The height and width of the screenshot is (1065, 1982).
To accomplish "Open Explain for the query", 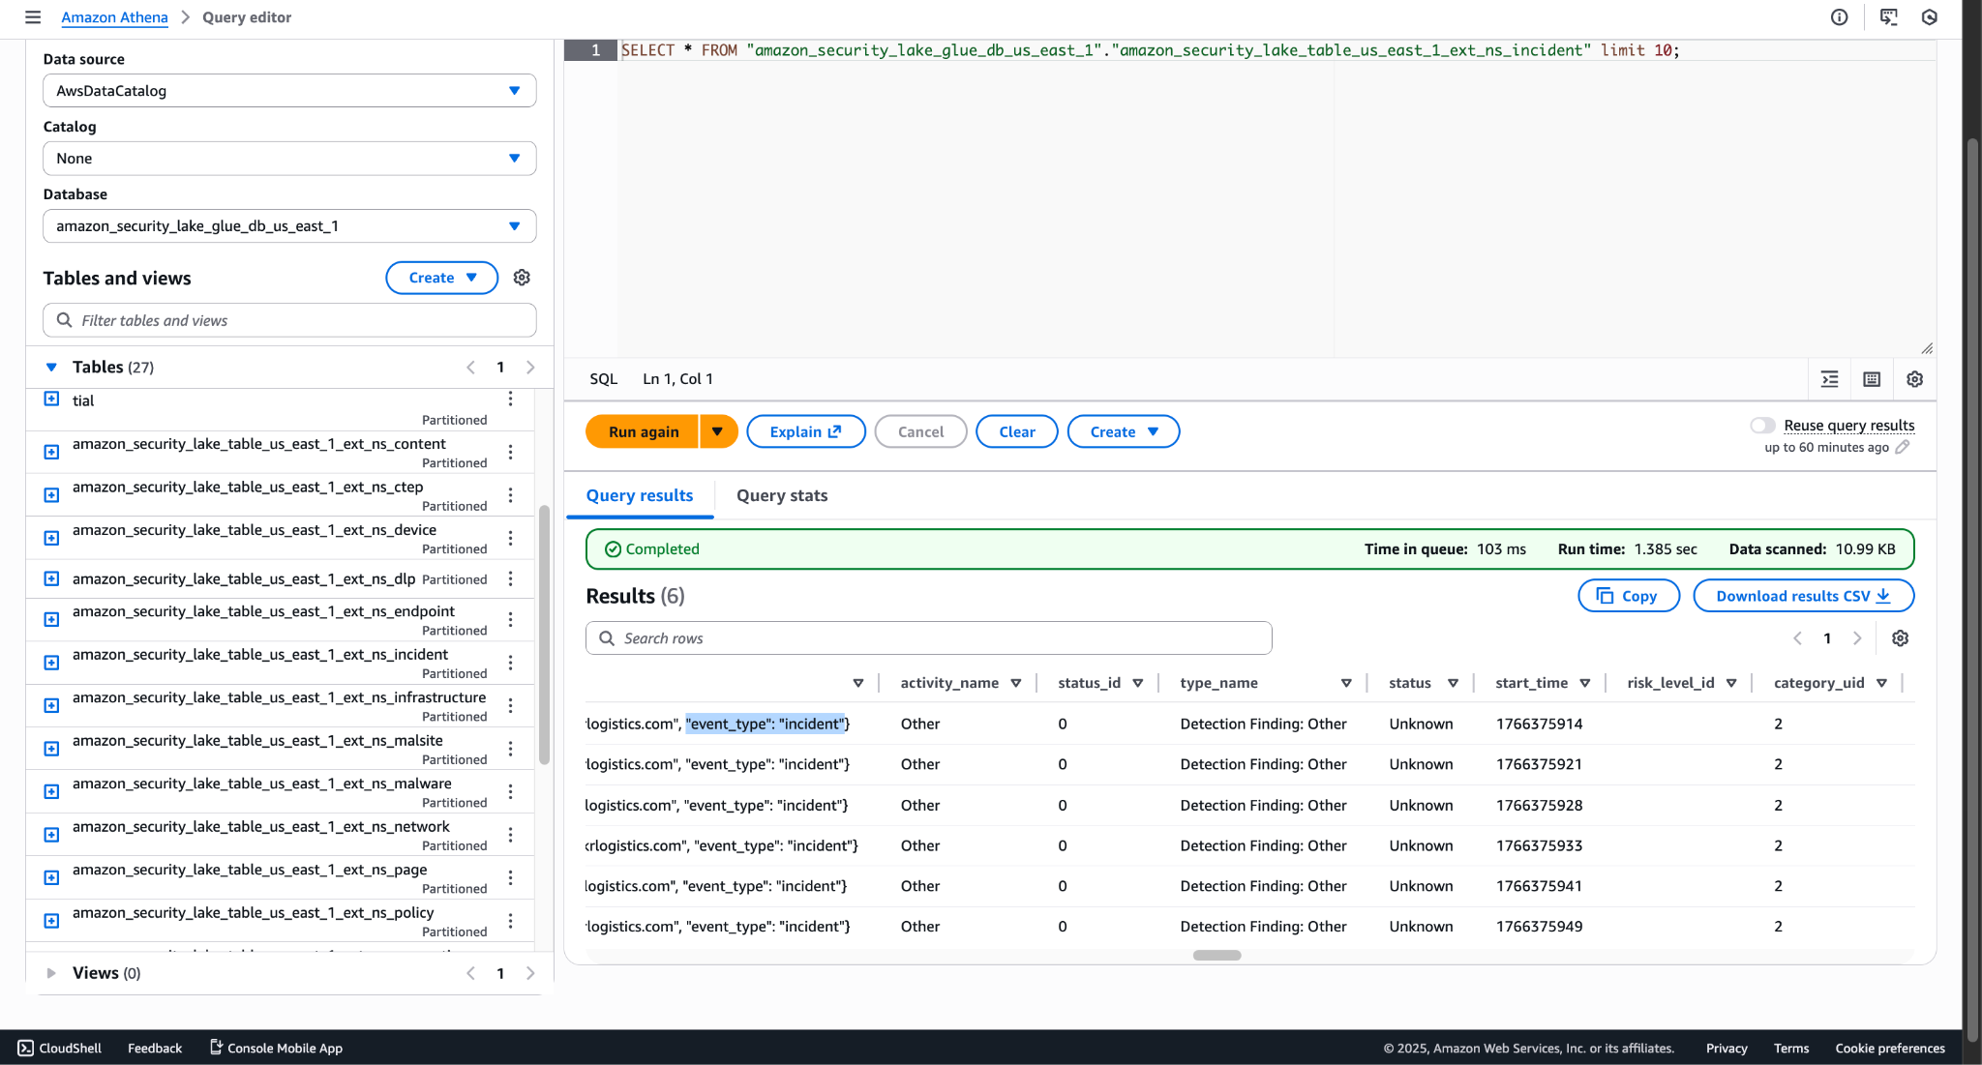I will (x=805, y=431).
